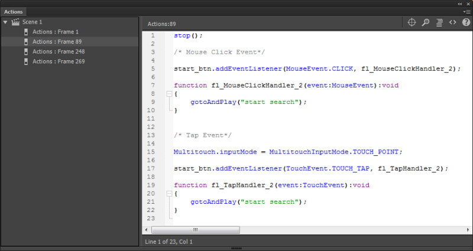Click gotoAndPlay on line 9
Viewport: 473px width, 251px height.
click(x=213, y=102)
